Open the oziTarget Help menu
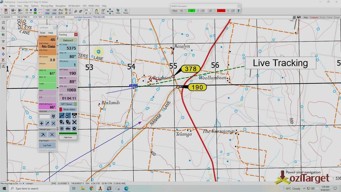The width and height of the screenshot is (341, 192). point(50,33)
